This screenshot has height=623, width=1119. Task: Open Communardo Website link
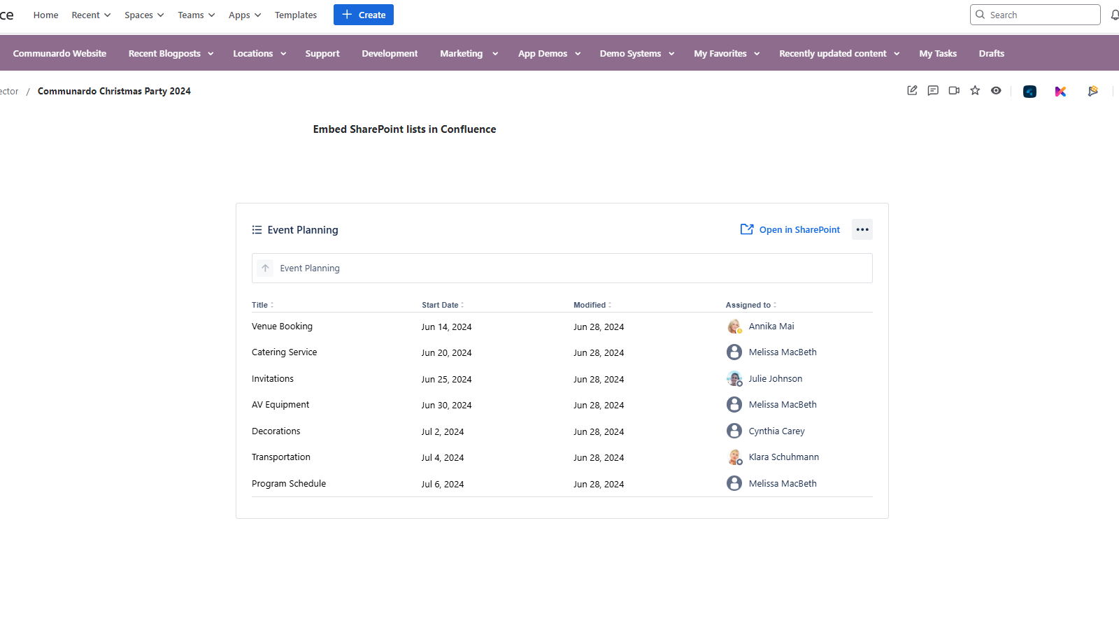tap(59, 53)
